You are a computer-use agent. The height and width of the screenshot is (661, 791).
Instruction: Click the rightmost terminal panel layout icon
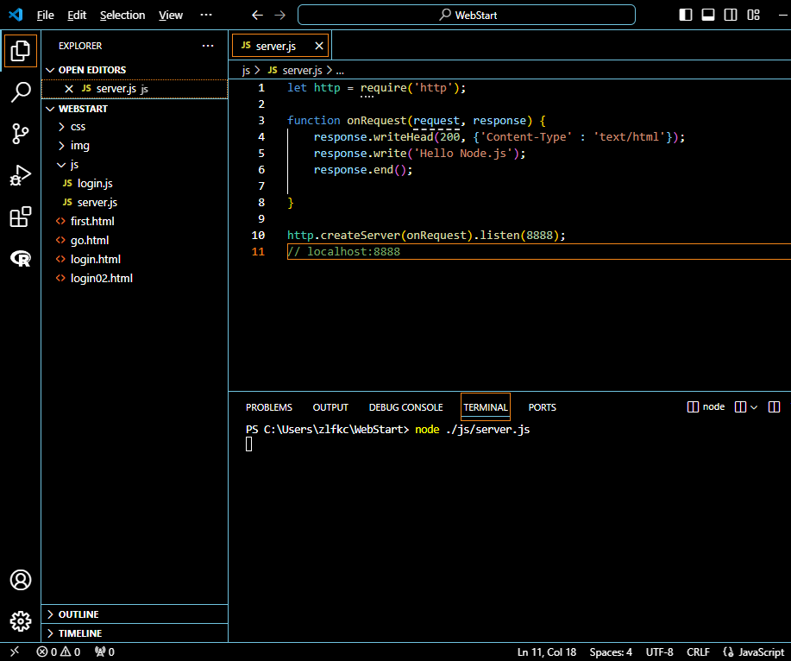[x=774, y=406]
